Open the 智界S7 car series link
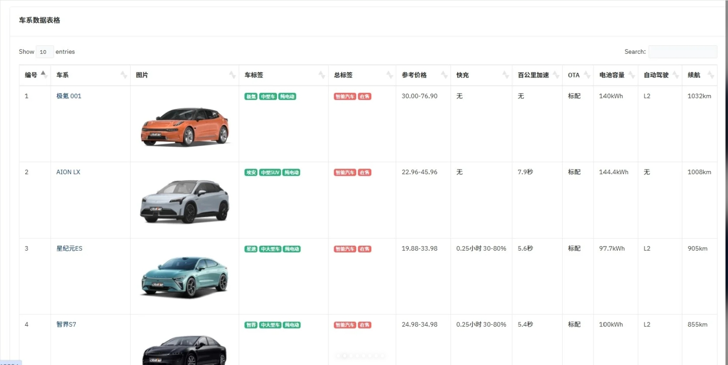Screen dimensions: 728x365 [66, 324]
